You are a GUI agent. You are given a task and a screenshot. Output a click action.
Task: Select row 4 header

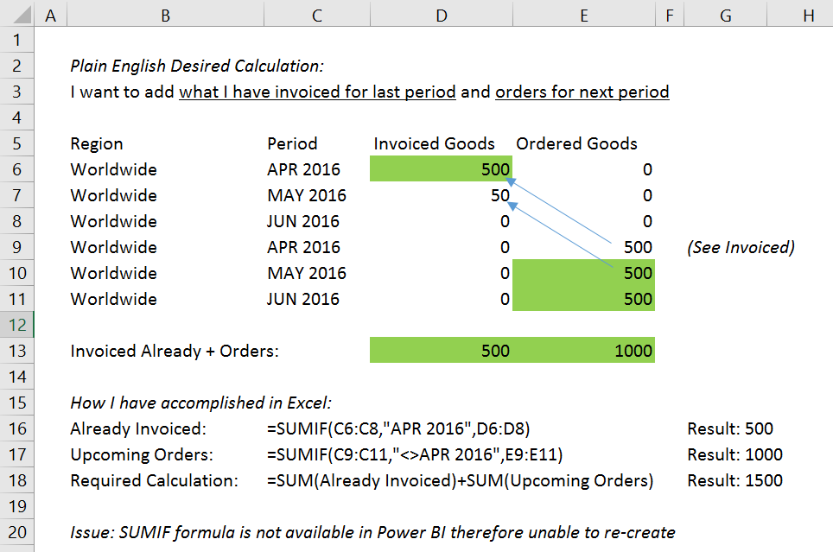(x=17, y=117)
